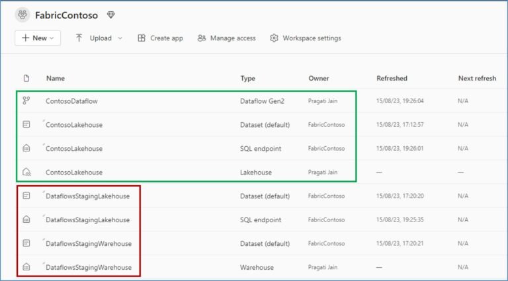508x281 pixels.
Task: Click the FabricContoso workspace title
Action: click(x=66, y=15)
